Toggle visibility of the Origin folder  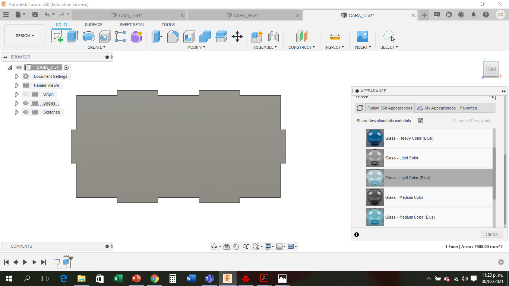26,94
